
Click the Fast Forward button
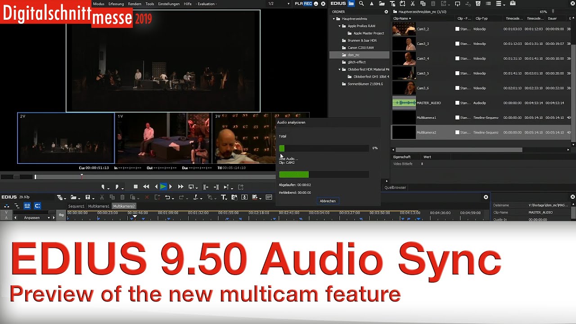180,187
